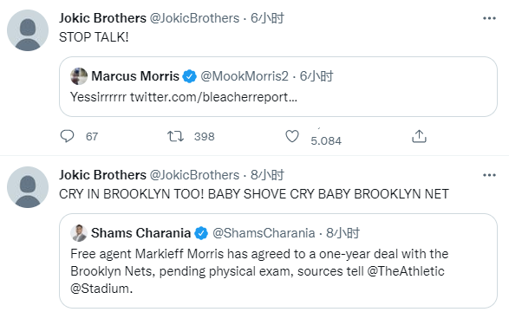The width and height of the screenshot is (509, 312).
Task: View second Jokic Brothers profile avatar
Action: 28,187
